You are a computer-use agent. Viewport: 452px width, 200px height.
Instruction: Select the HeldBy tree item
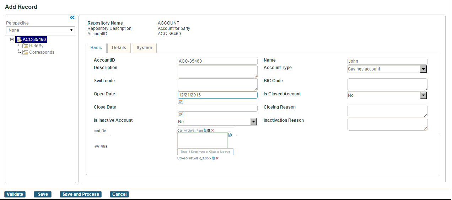tap(36, 46)
